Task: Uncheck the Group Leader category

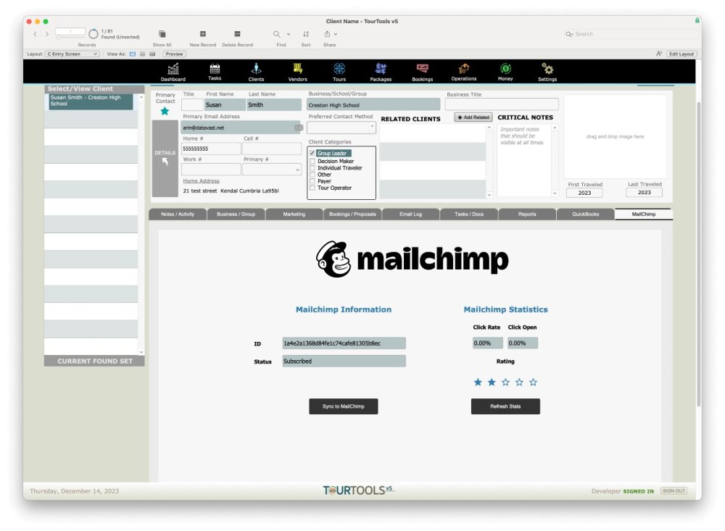Action: (312, 153)
